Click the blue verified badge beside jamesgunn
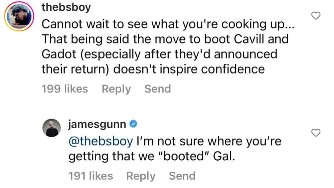The height and width of the screenshot is (188, 334). (133, 125)
